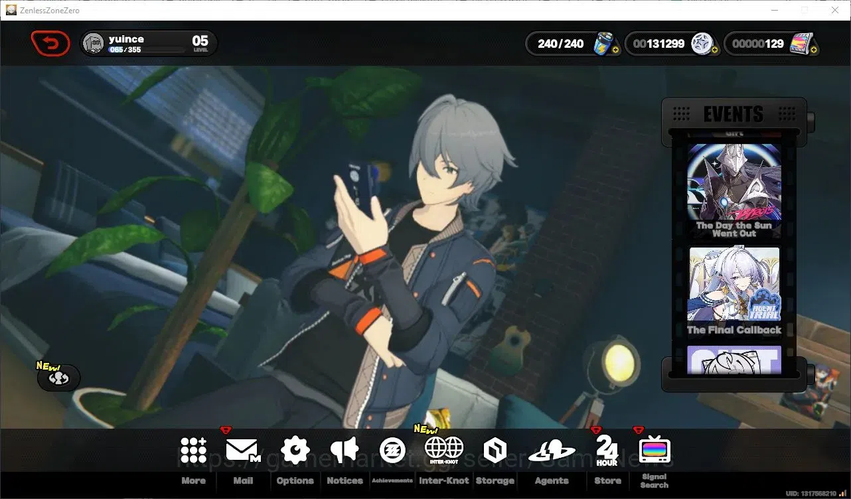Click the 240/240 battery charge counter

point(561,44)
